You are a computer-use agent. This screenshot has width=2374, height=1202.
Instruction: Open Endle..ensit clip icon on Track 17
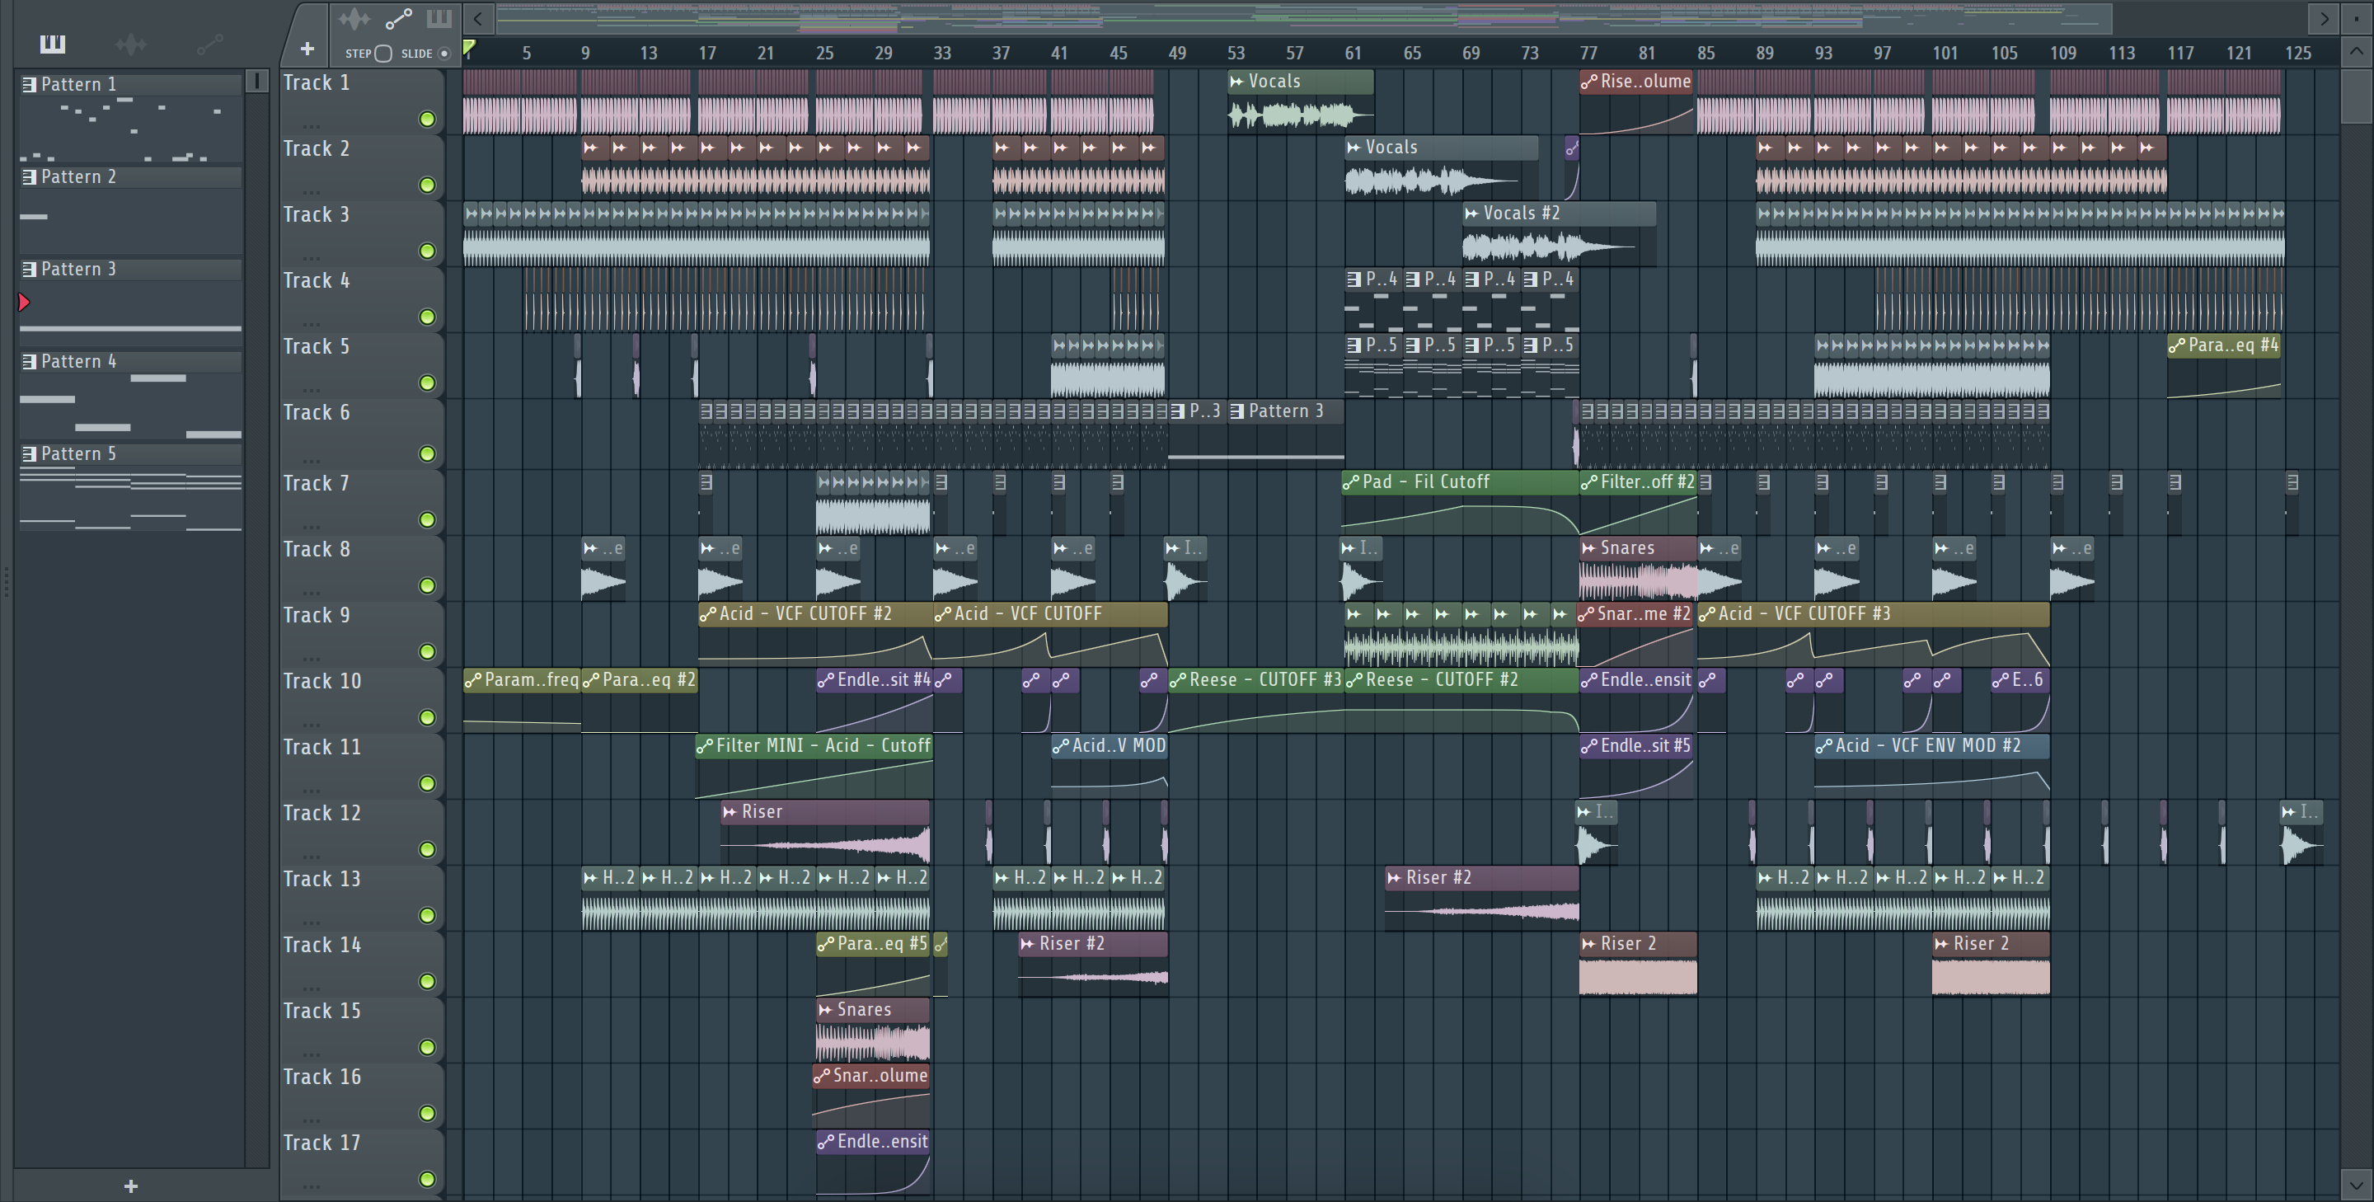tap(825, 1142)
